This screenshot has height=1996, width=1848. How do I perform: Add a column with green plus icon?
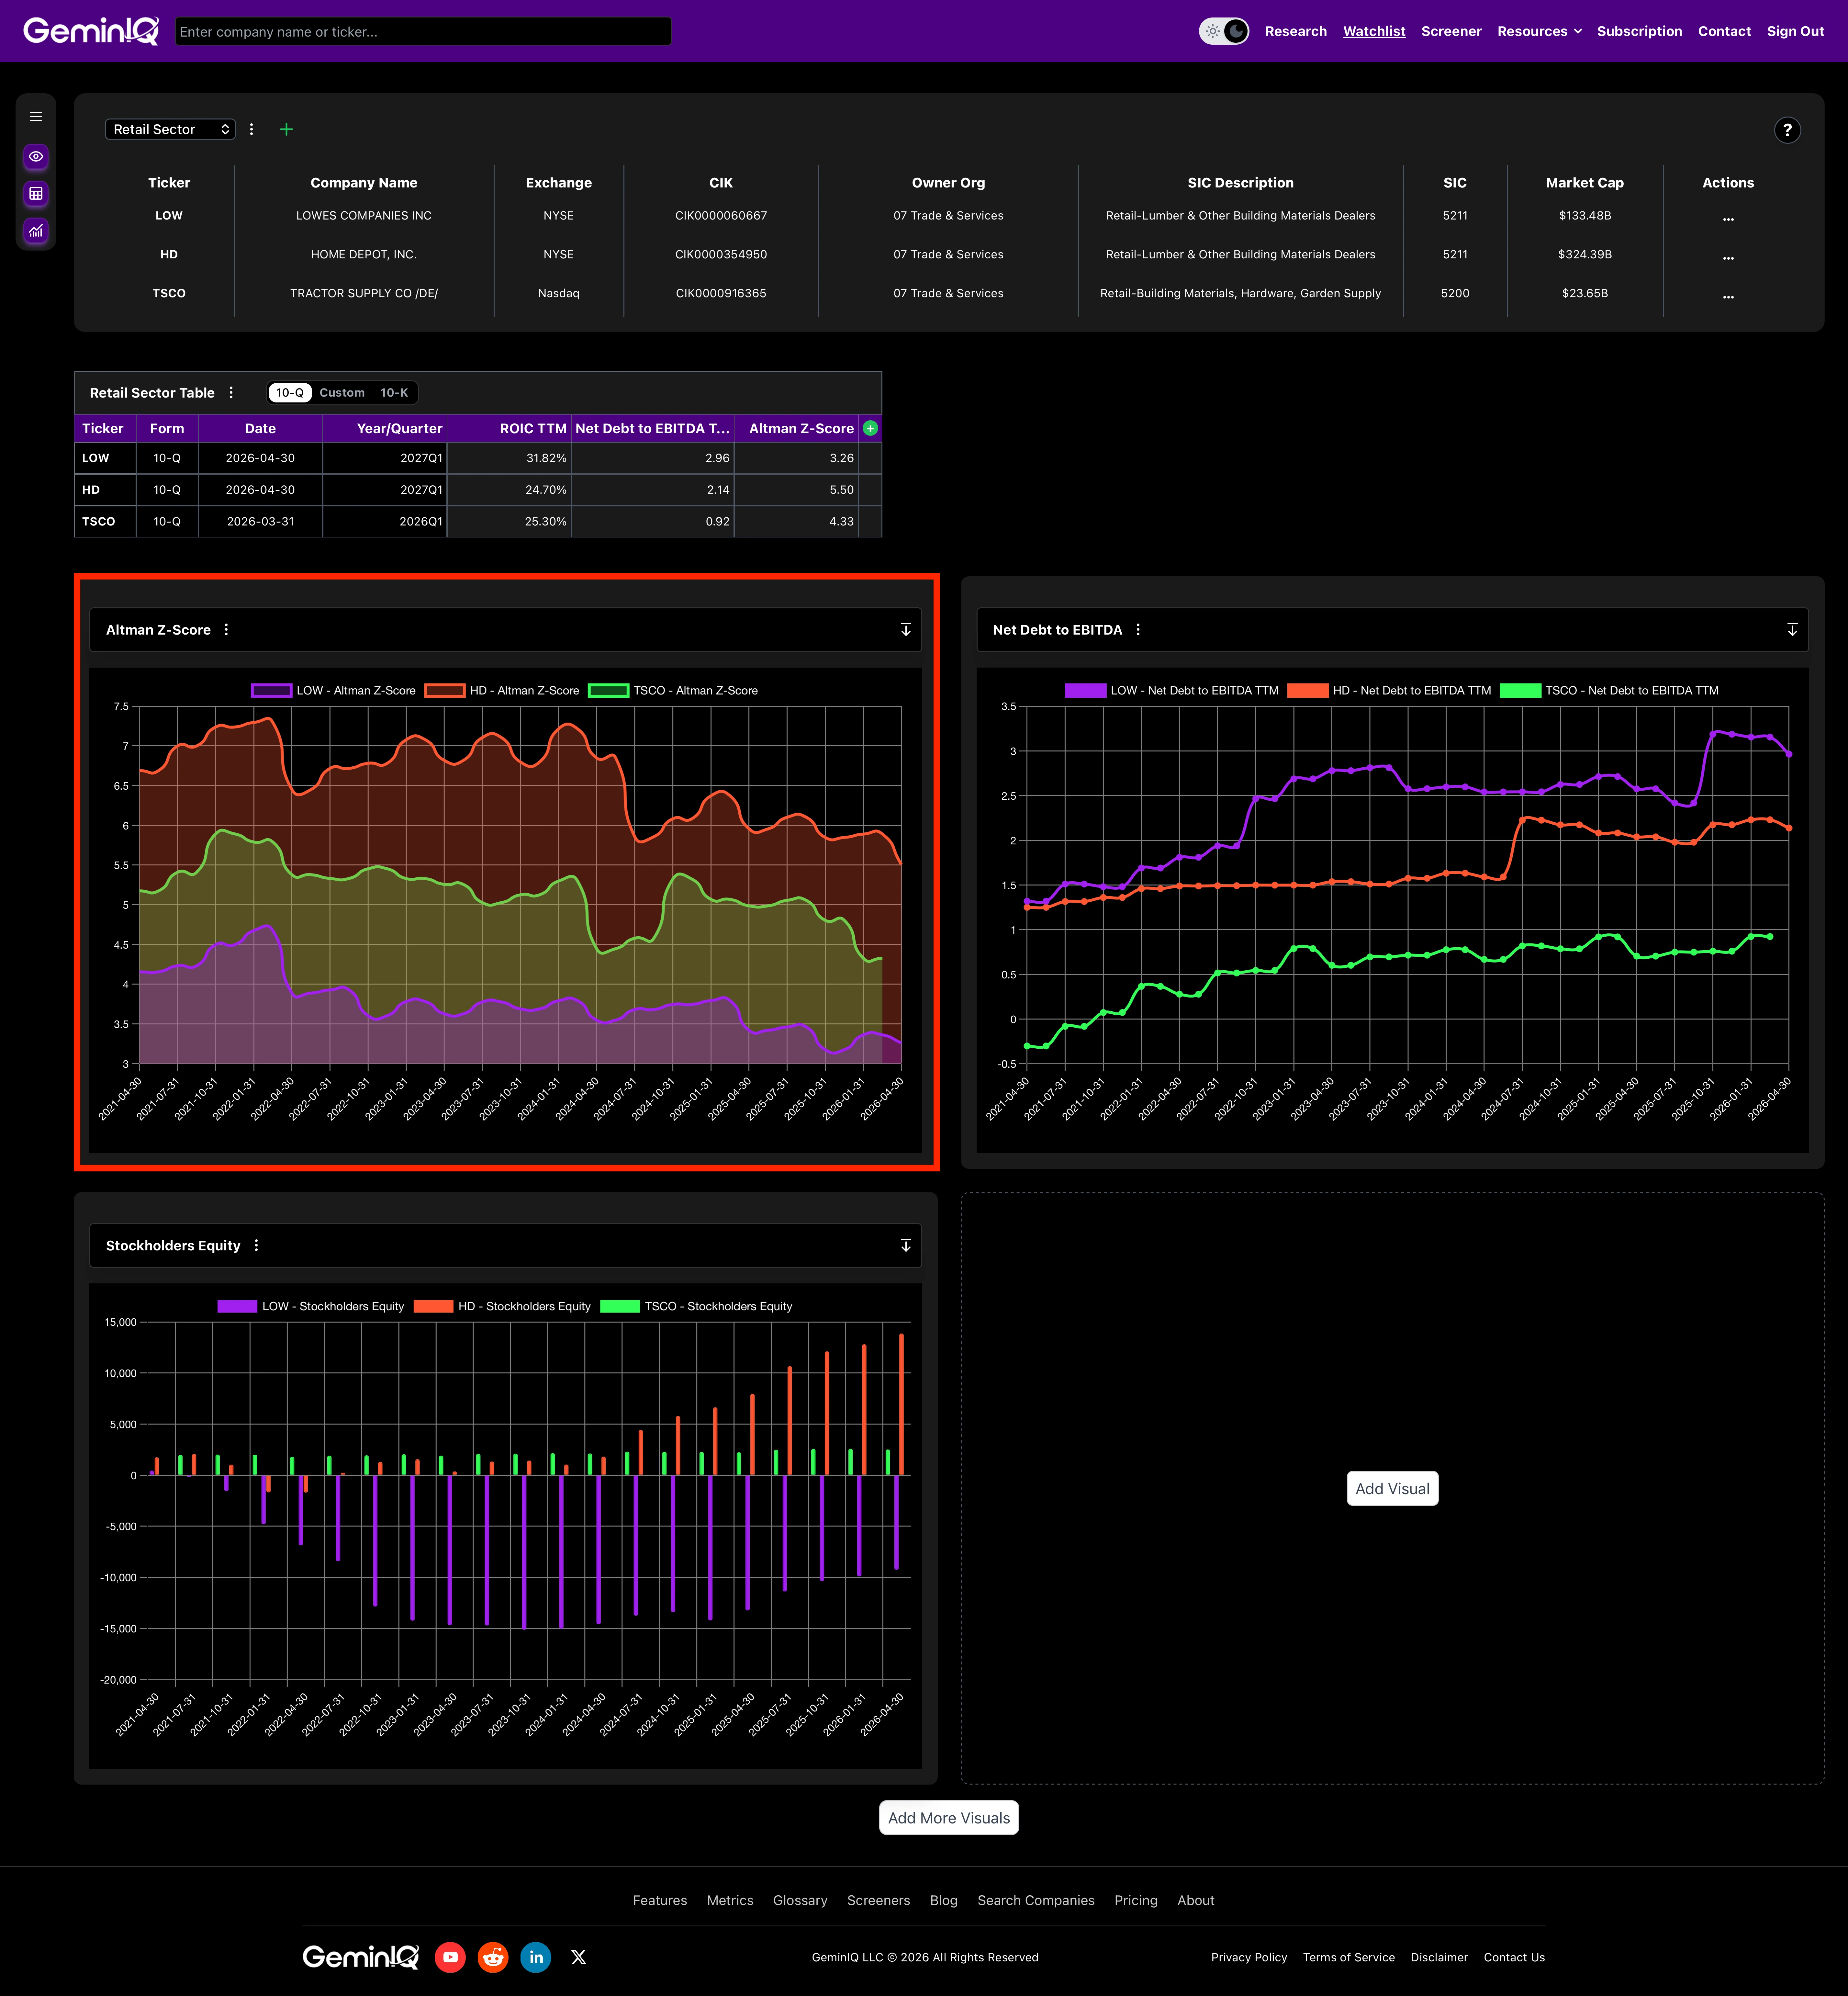coord(870,428)
